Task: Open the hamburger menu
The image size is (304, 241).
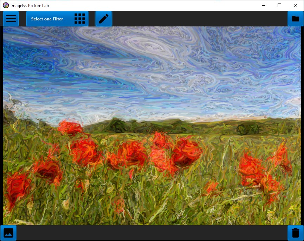Action: click(x=11, y=19)
